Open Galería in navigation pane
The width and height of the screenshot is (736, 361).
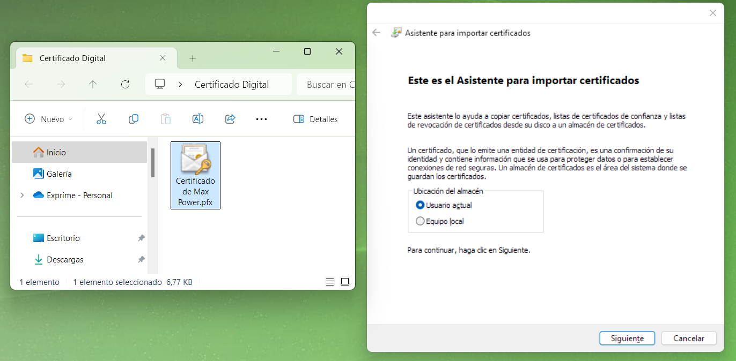point(58,174)
